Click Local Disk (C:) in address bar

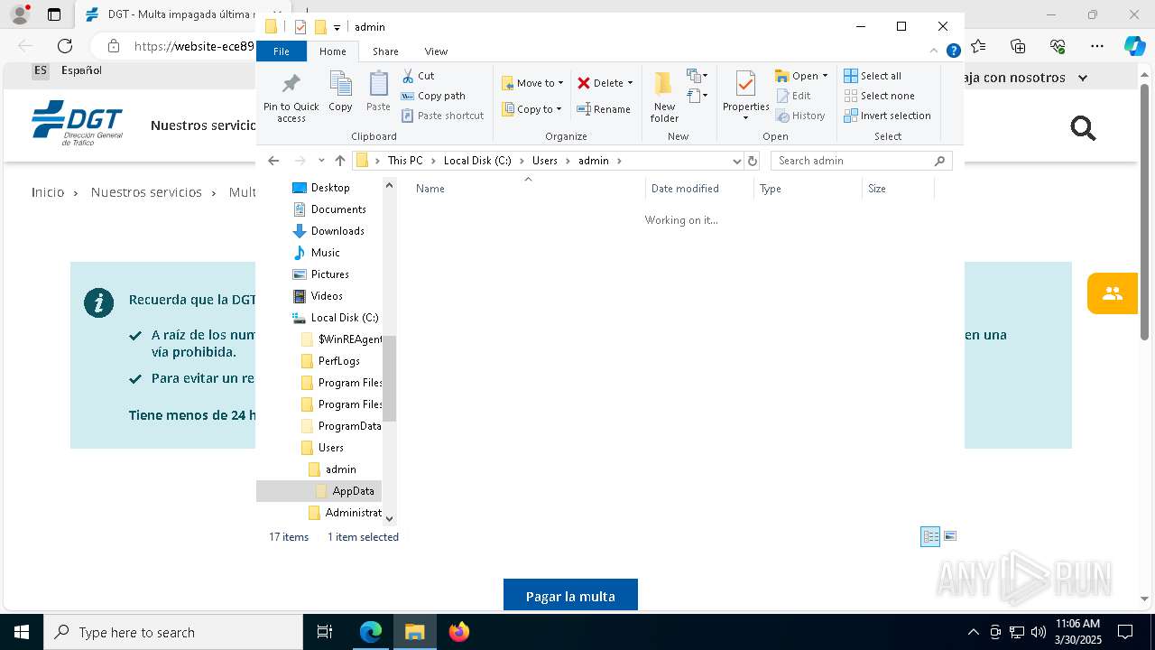tap(477, 161)
